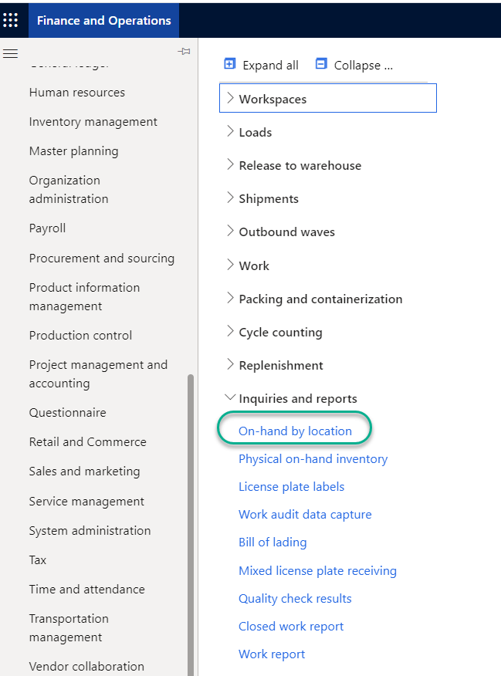Pin the navigation pane open
The width and height of the screenshot is (501, 676).
(184, 52)
